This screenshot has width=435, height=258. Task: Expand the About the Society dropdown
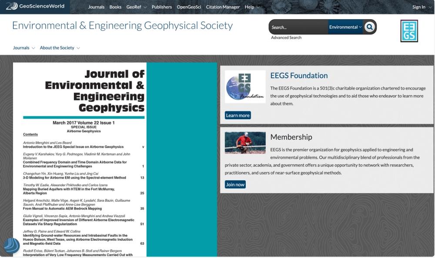tap(60, 48)
